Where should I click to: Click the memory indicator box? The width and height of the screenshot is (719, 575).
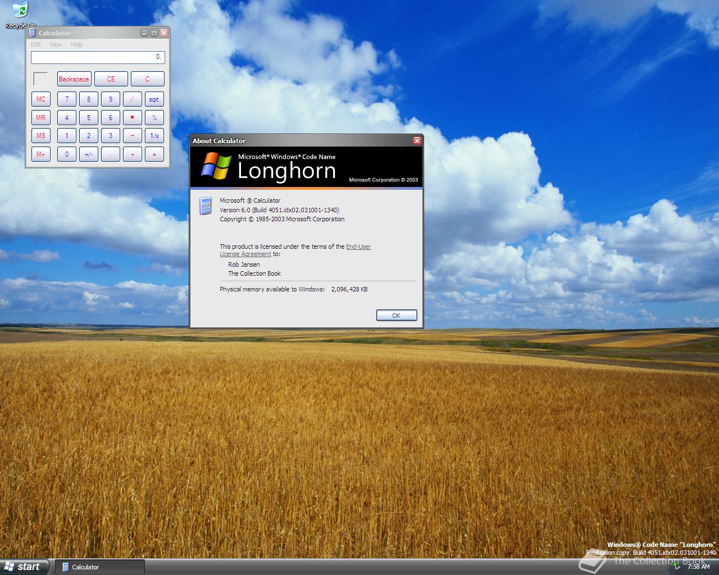pyautogui.click(x=41, y=79)
